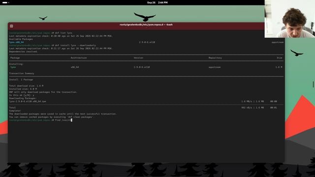The width and height of the screenshot is (315, 177).
Task: Select version 2.9.0-6.el10 in Installing table row
Action: [142, 67]
